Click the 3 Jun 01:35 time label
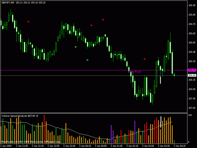Viewport: 197px width, 148px height. point(116,146)
